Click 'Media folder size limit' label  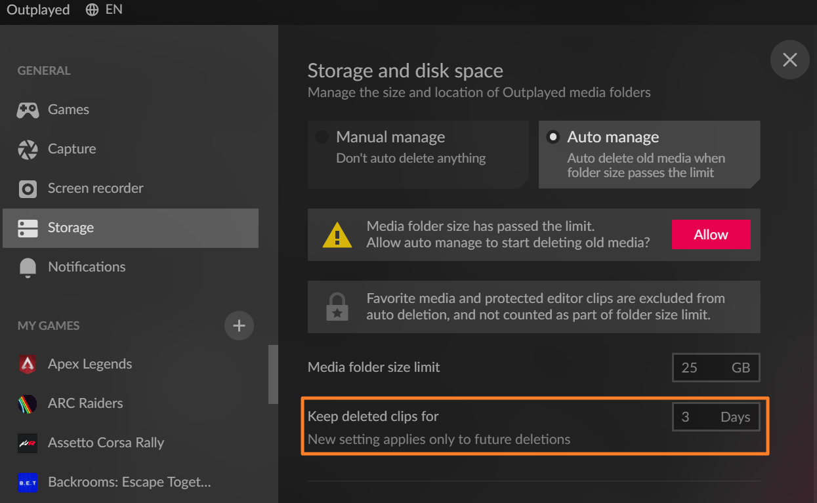pyautogui.click(x=374, y=367)
